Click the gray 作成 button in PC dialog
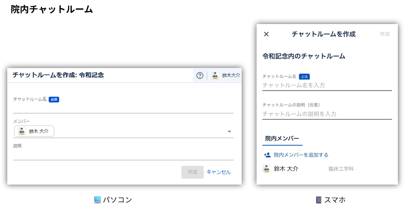The height and width of the screenshot is (209, 407). [x=192, y=172]
